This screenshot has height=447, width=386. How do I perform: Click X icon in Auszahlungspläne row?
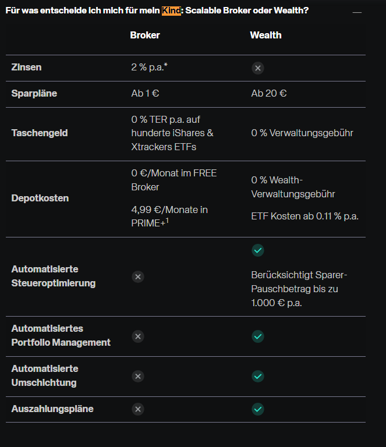coord(138,409)
